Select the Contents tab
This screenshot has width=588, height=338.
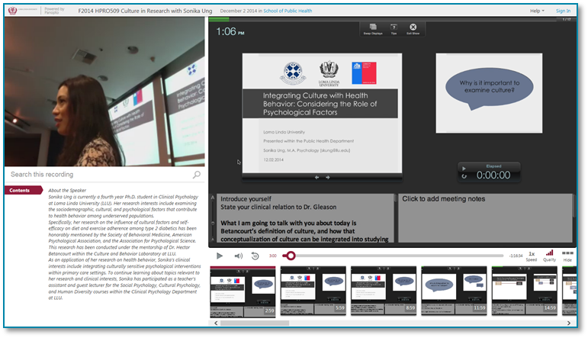pyautogui.click(x=23, y=190)
